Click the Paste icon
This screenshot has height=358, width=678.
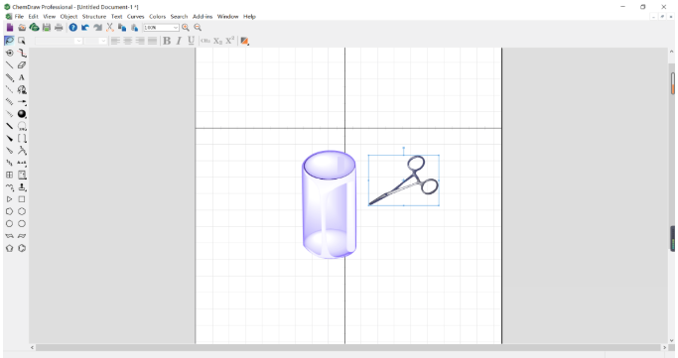(x=134, y=27)
